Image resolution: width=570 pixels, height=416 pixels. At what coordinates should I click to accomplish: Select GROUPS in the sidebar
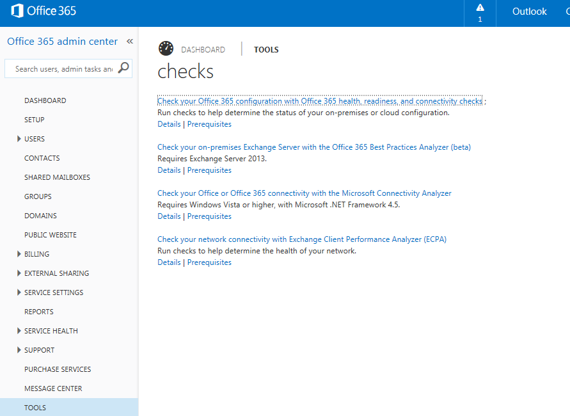pos(38,196)
